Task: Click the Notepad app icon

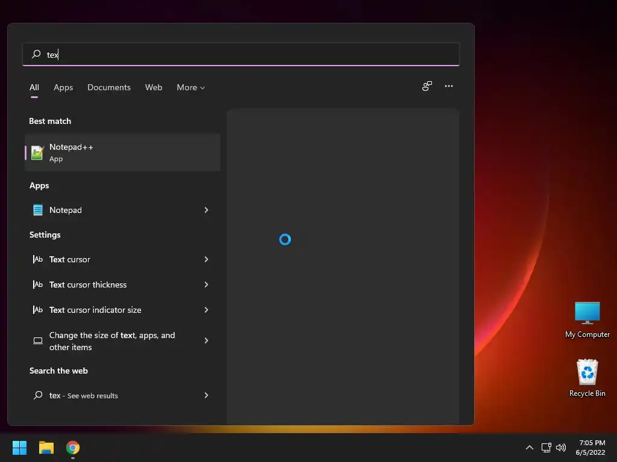Action: coord(38,210)
